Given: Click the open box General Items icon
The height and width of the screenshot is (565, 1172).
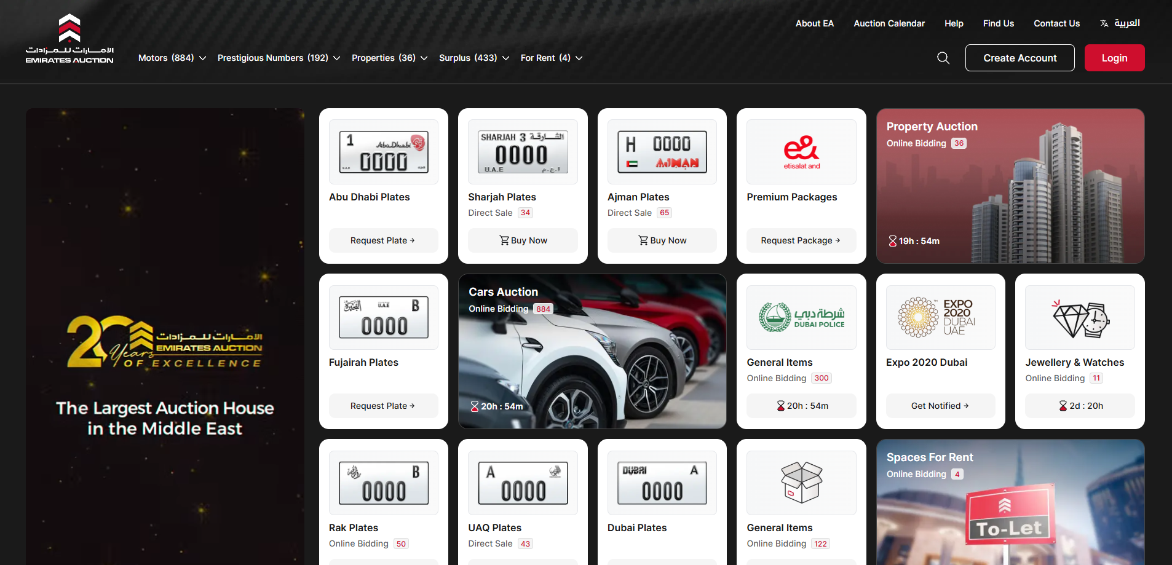Looking at the screenshot, I should click(801, 483).
